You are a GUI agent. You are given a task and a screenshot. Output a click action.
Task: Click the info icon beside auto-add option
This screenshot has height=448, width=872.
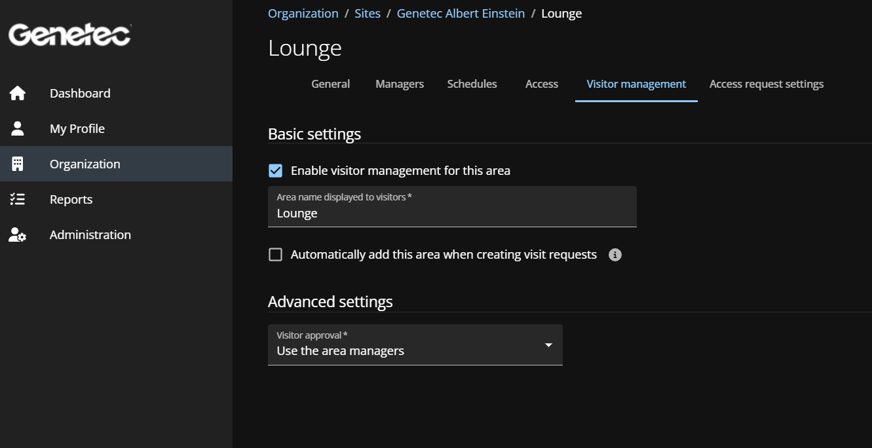pos(615,255)
